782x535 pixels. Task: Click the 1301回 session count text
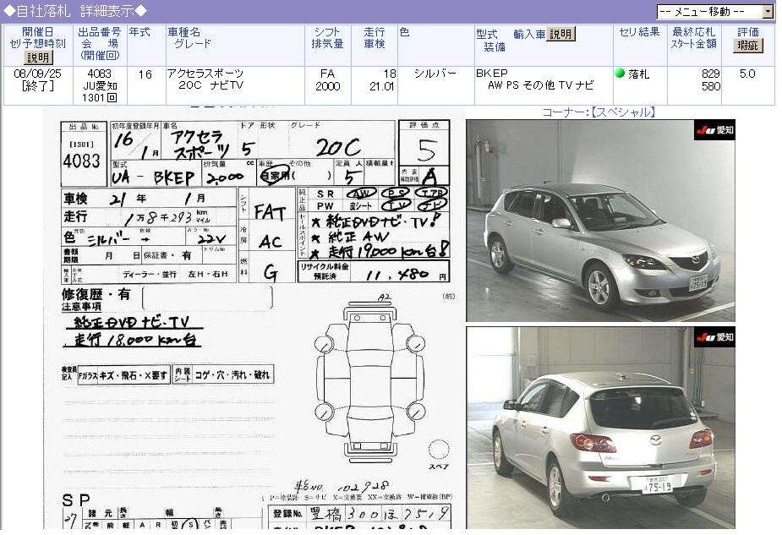[99, 98]
